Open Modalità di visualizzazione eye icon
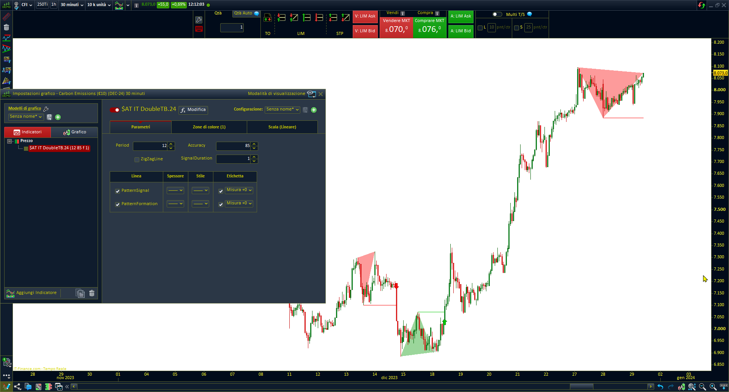Screen dimensions: 729x392 (311, 93)
